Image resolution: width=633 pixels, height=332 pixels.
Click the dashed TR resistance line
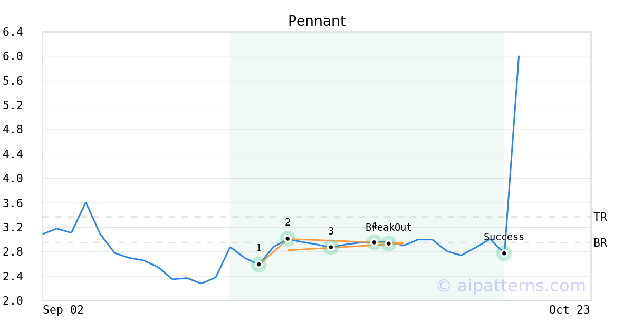pyautogui.click(x=158, y=217)
